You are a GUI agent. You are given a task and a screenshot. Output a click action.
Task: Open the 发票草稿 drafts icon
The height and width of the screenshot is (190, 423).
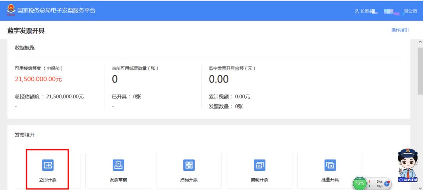pos(118,165)
